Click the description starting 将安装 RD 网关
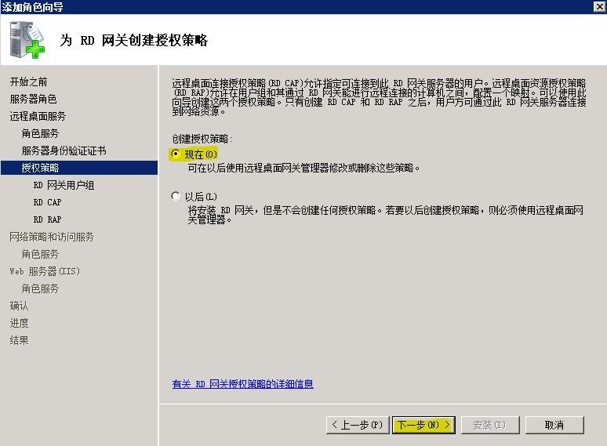Screen dimensions: 607x446 click(x=386, y=215)
